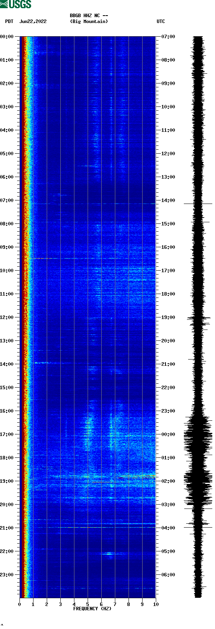
Task: Click the 15:00 PDT time label
Action: coord(7,388)
